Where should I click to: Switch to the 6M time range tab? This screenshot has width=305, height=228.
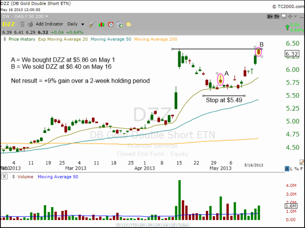pos(142,225)
